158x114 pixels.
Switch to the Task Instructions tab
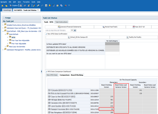click(61, 22)
